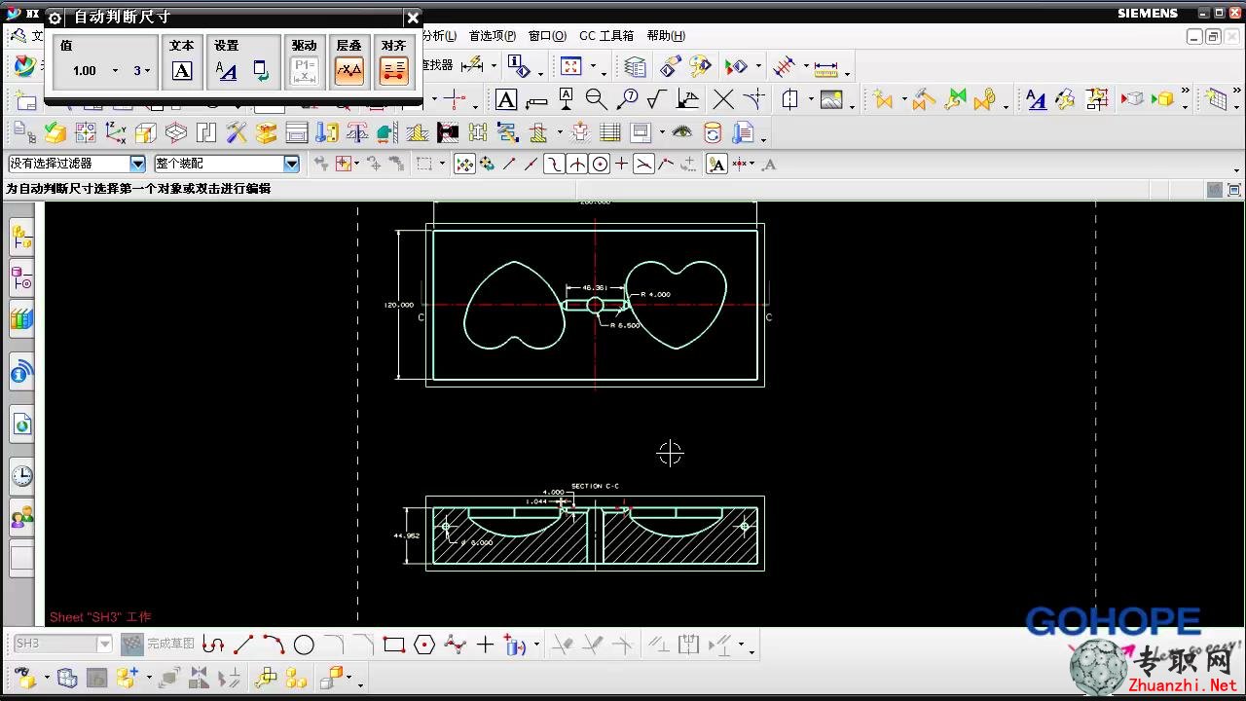Image resolution: width=1246 pixels, height=701 pixels.
Task: Select the Arc sketch tool
Action: click(274, 645)
